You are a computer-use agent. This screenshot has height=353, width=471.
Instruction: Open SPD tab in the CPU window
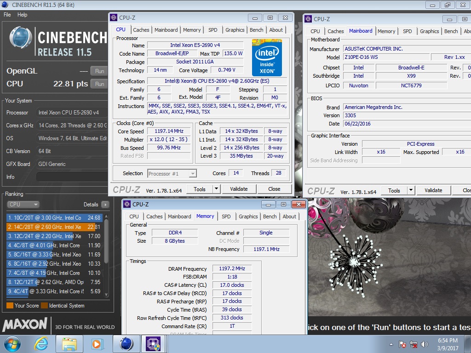[213, 30]
